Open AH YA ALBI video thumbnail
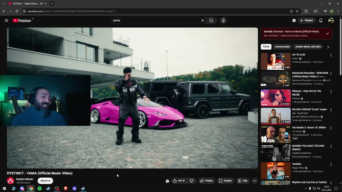 click(x=275, y=61)
